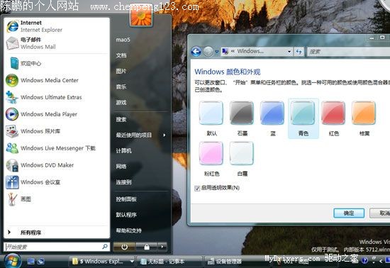Click the 搜索 search box in color window
The image size is (390, 268).
coord(349,52)
